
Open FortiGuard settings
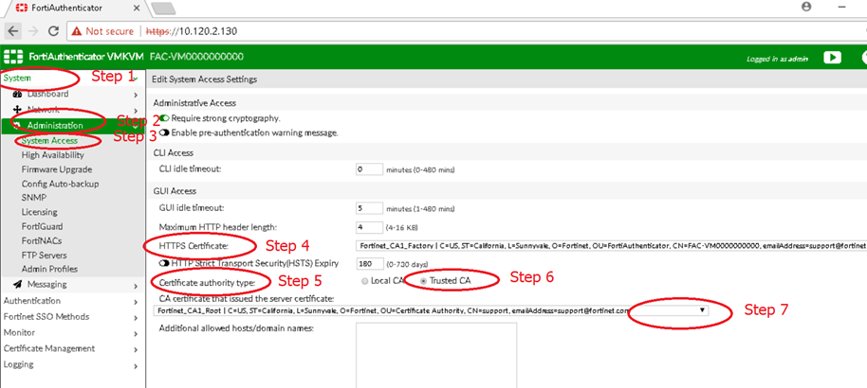tap(42, 226)
